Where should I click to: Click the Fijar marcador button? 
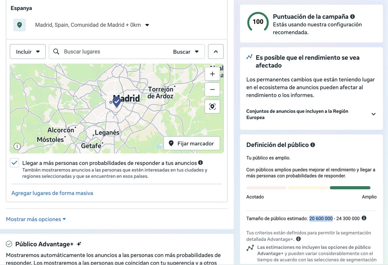coord(192,143)
